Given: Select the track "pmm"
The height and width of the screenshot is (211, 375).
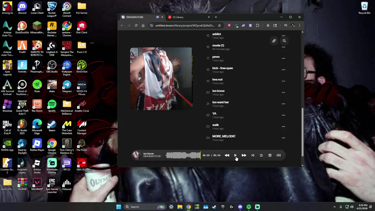Looking at the screenshot, I should tap(216, 57).
